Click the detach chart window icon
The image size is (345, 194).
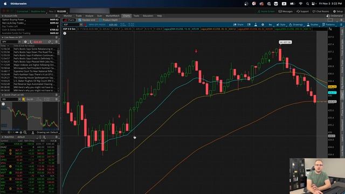pyautogui.click(x=249, y=25)
